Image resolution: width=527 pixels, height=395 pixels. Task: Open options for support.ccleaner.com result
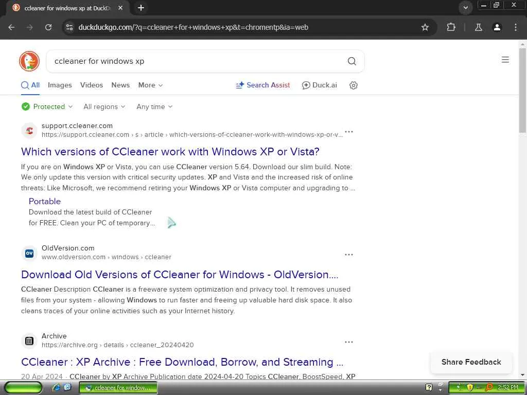pyautogui.click(x=349, y=132)
